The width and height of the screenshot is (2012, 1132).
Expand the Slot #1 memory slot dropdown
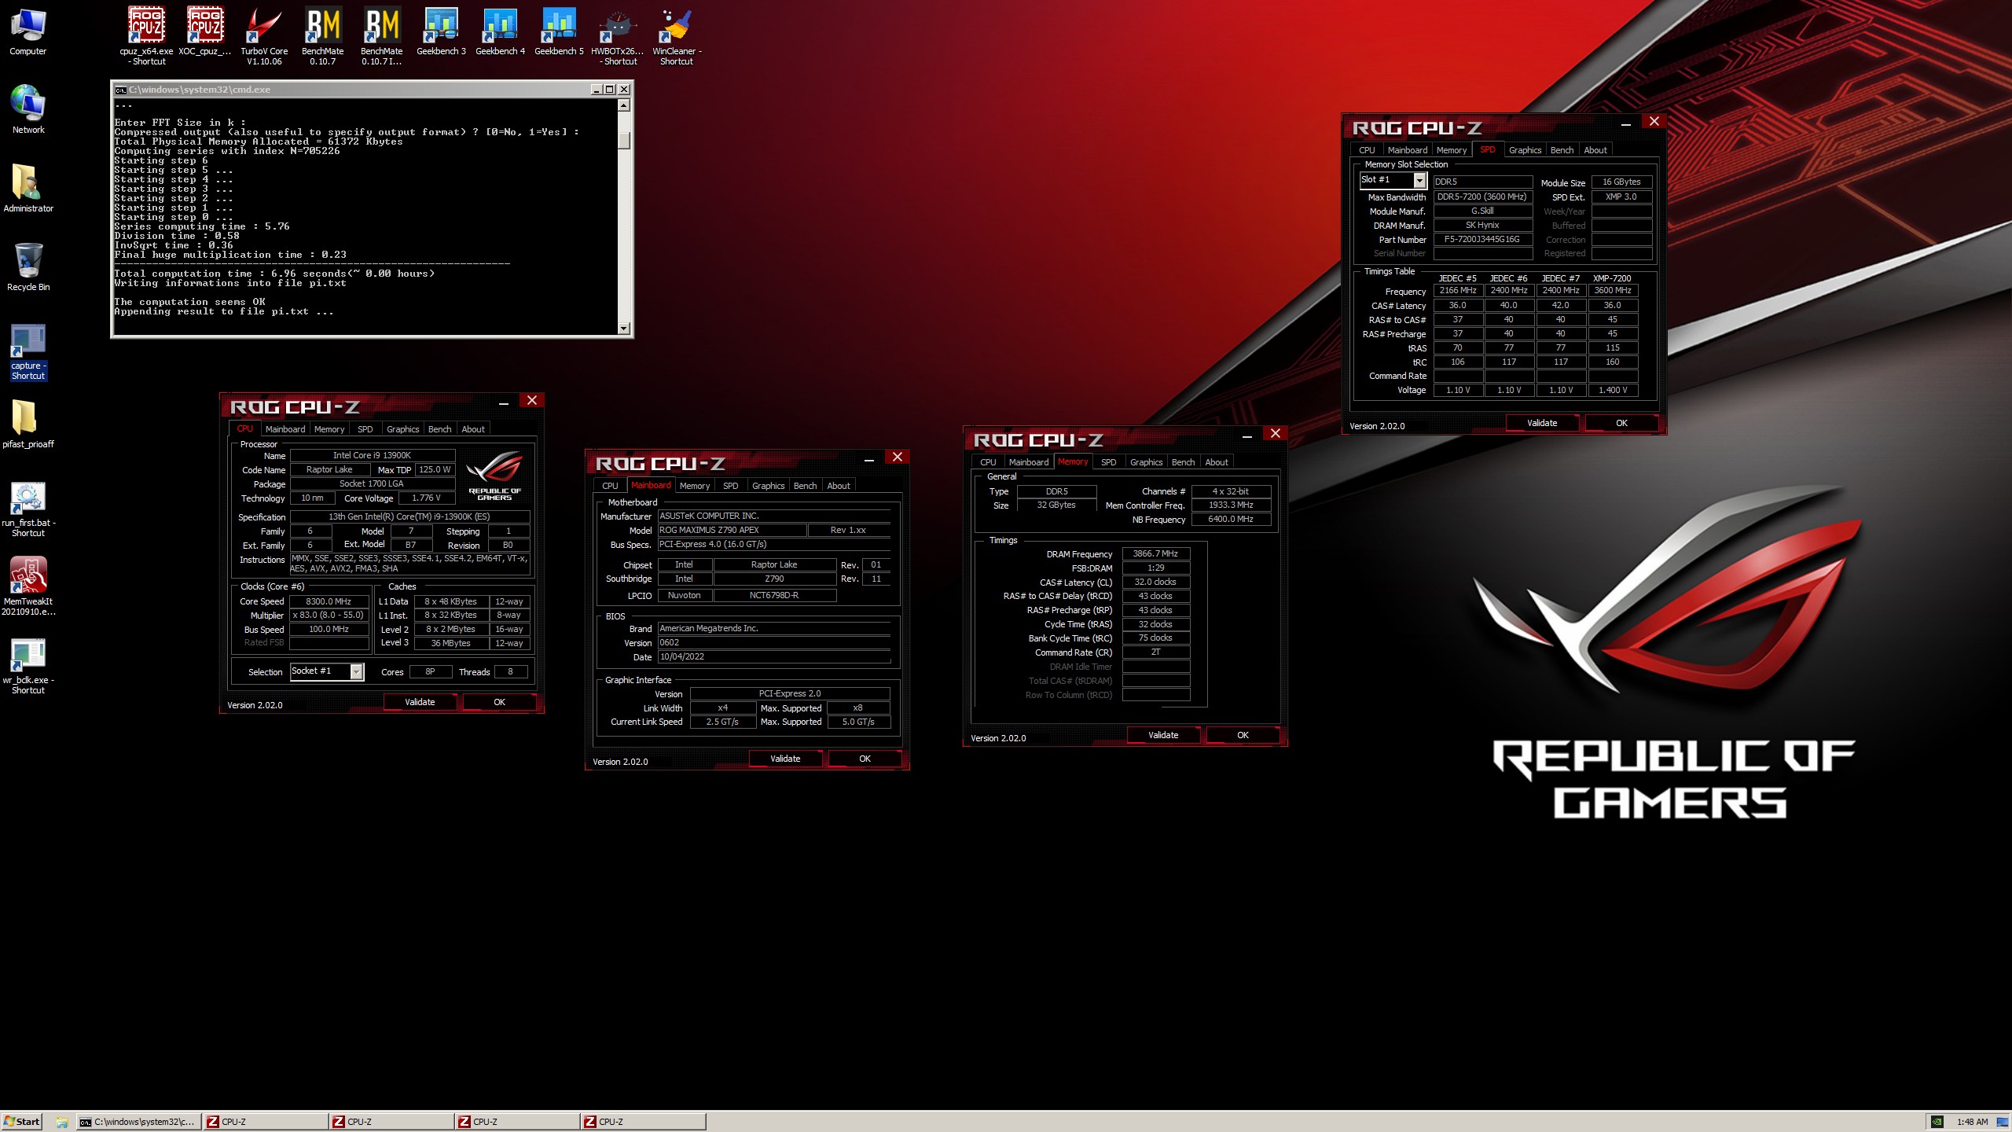point(1419,180)
